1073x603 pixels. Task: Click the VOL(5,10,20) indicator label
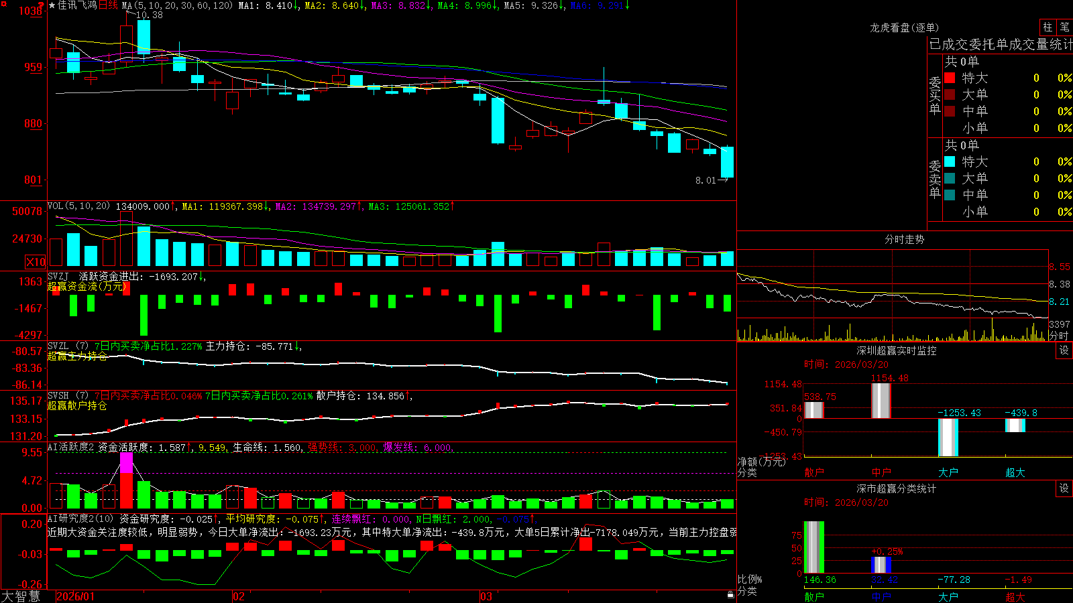78,206
